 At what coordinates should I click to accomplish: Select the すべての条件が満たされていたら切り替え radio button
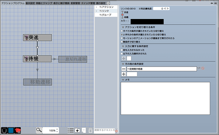tap(122, 31)
